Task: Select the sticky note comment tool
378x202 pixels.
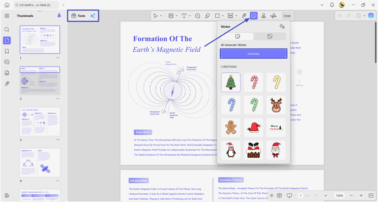Action: [198, 16]
